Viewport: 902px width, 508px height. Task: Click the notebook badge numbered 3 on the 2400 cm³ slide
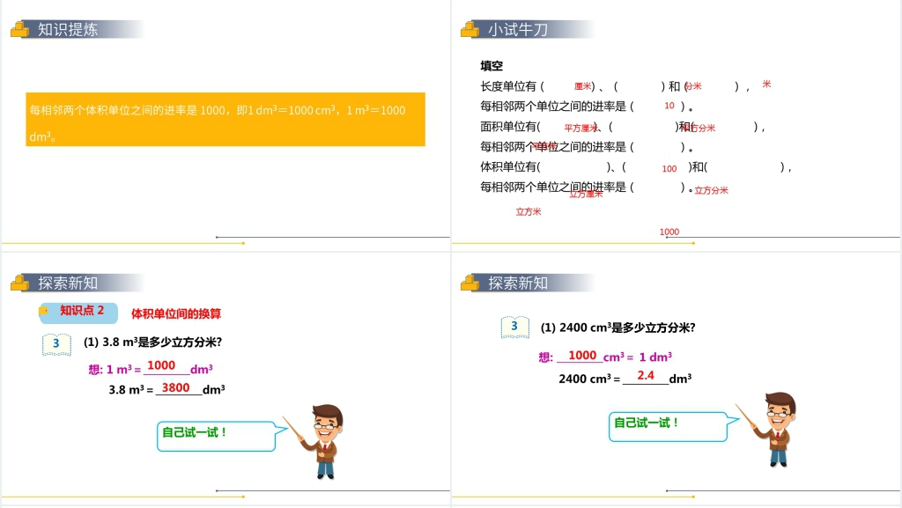[514, 325]
